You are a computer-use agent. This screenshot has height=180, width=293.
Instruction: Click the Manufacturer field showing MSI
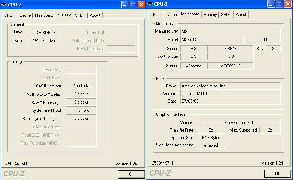[230, 32]
